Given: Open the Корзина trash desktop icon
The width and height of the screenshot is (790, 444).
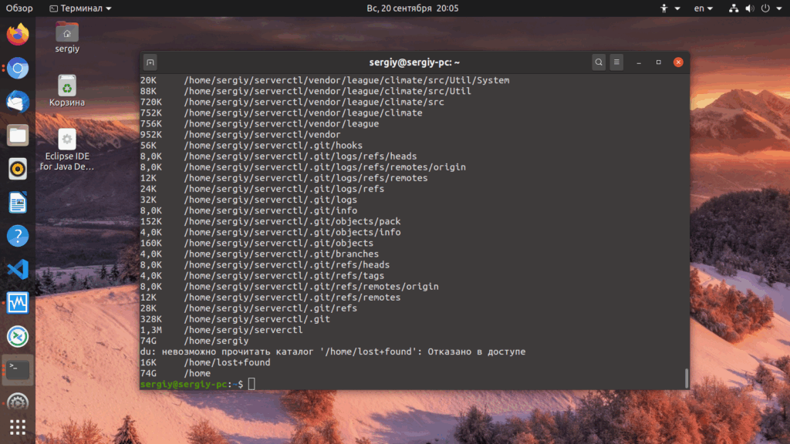Looking at the screenshot, I should coord(67,91).
